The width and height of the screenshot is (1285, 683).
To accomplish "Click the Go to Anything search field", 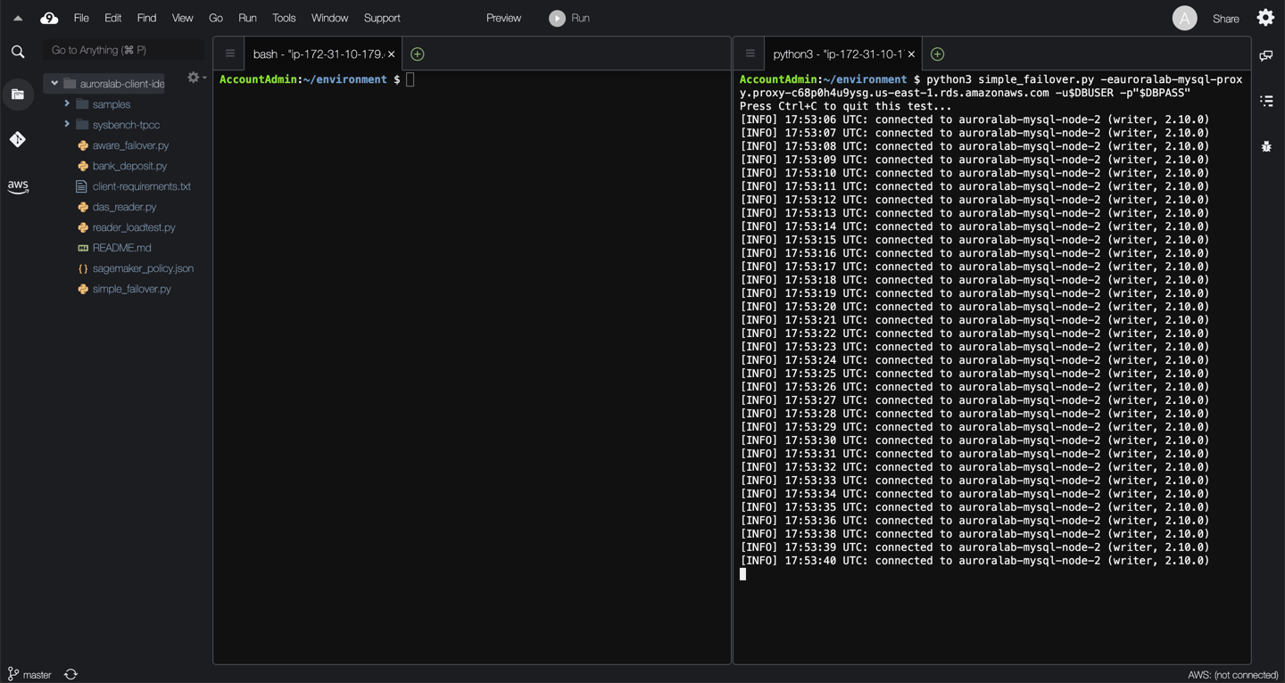I will tap(123, 50).
